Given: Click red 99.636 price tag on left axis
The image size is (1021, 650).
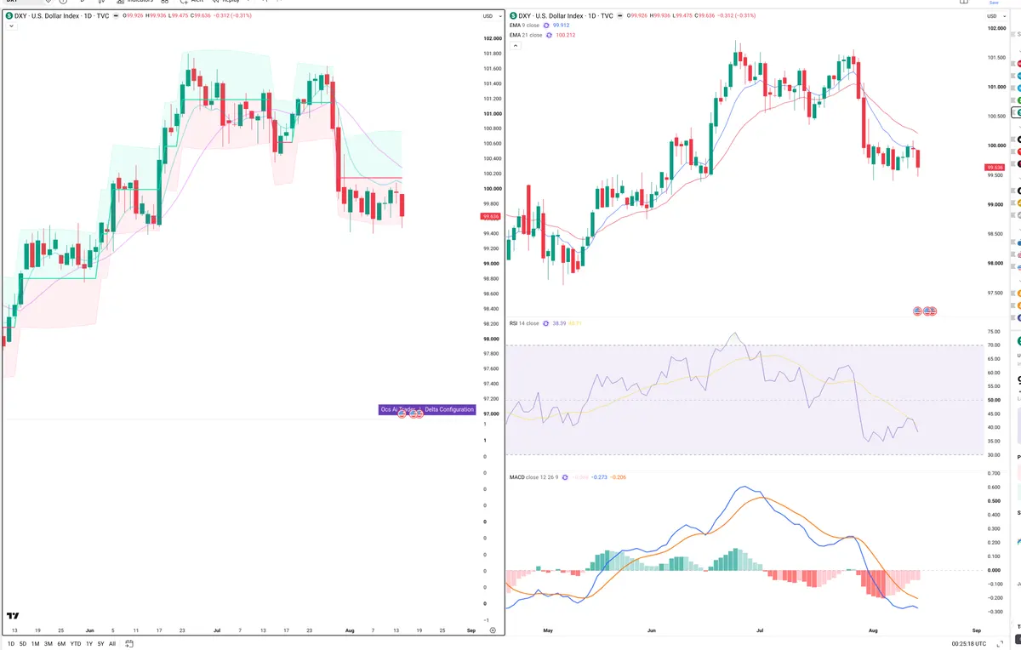Looking at the screenshot, I should [x=490, y=216].
